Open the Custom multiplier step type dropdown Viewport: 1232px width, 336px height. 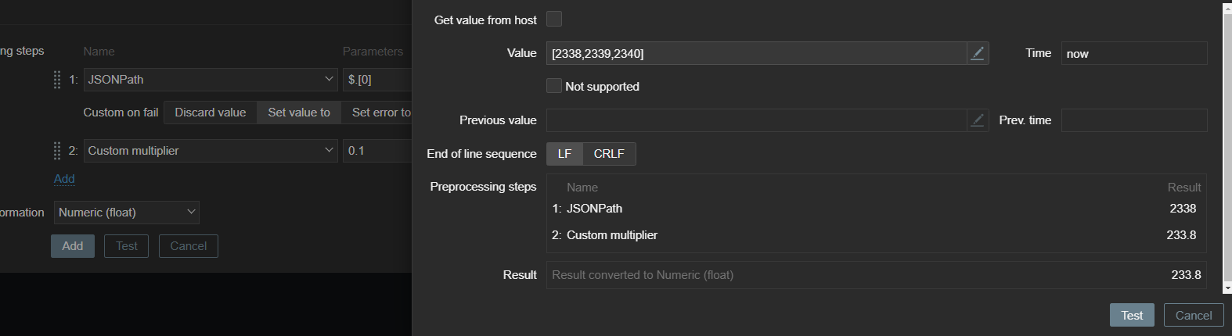[x=211, y=151]
